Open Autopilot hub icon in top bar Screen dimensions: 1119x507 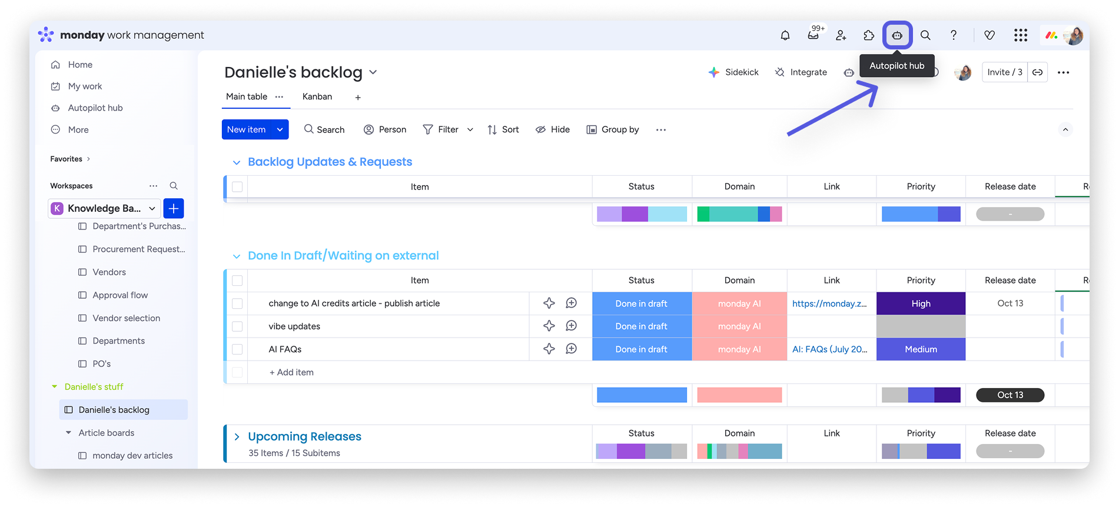pos(897,35)
